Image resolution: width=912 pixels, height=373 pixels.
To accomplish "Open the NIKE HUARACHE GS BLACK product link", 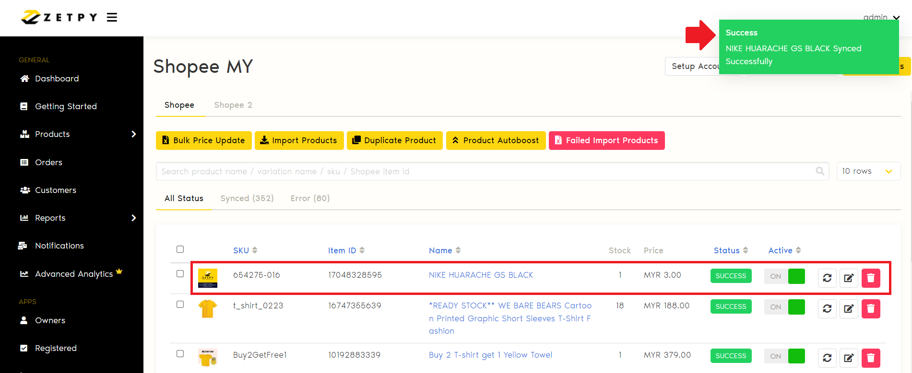I will pos(481,275).
